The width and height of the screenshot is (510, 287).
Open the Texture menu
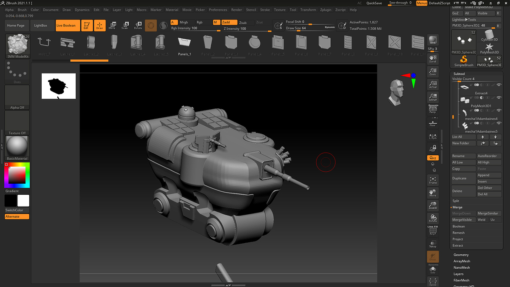tap(280, 10)
